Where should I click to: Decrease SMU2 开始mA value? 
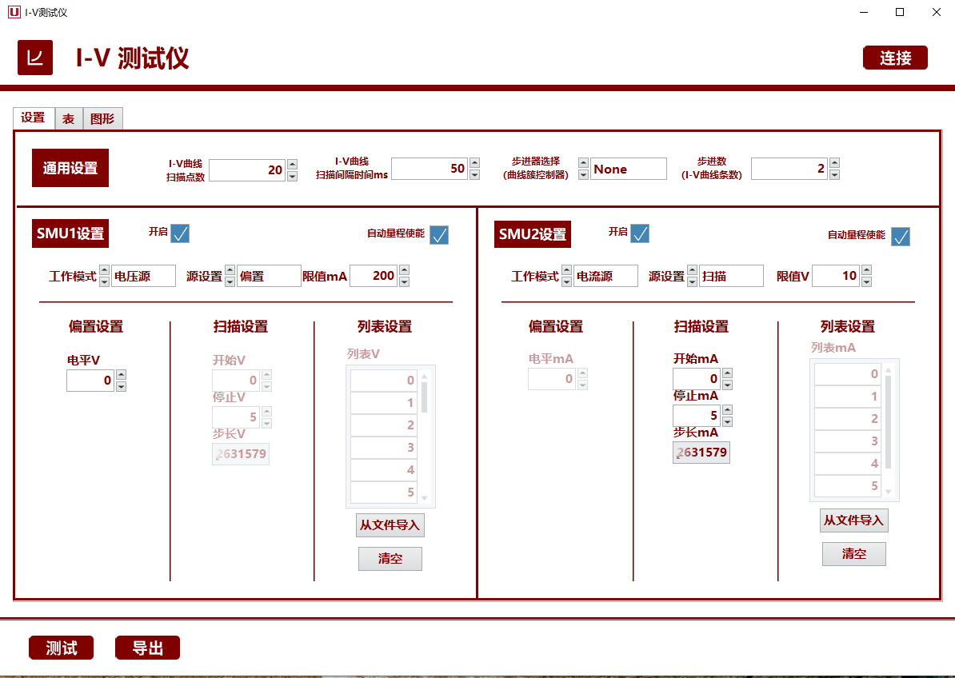pos(727,385)
